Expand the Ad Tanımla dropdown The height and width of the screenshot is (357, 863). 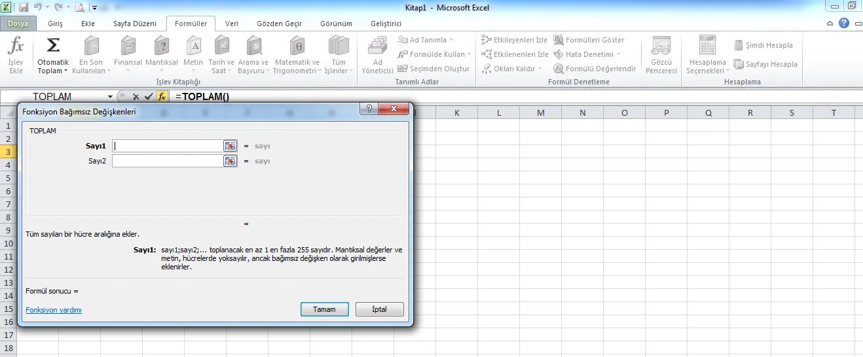pos(451,40)
